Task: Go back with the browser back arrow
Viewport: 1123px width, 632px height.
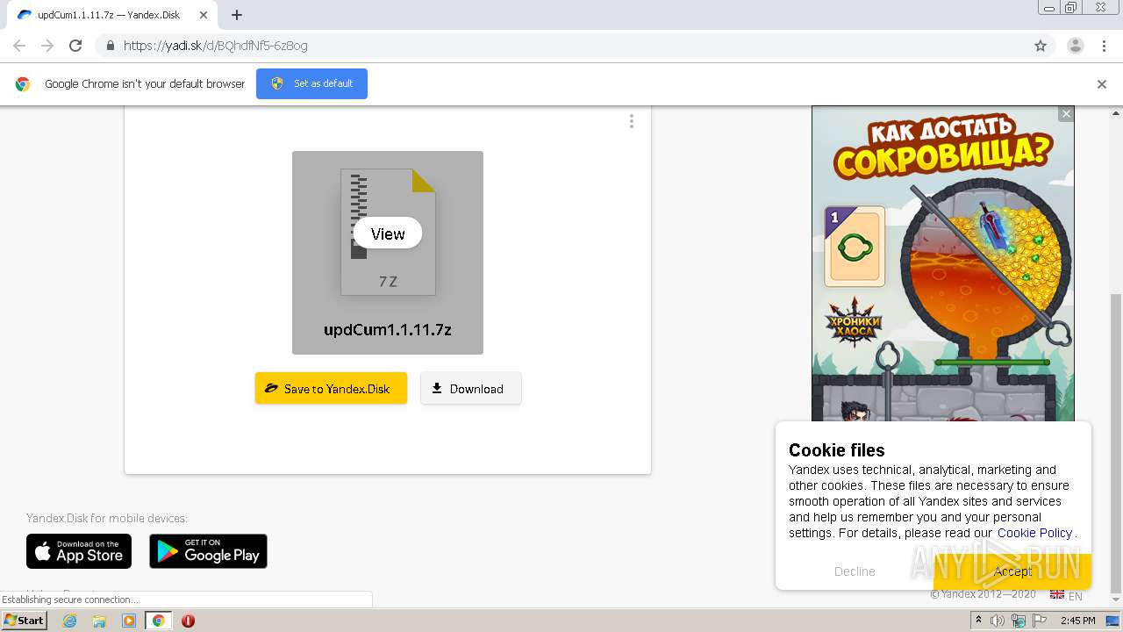Action: (19, 46)
